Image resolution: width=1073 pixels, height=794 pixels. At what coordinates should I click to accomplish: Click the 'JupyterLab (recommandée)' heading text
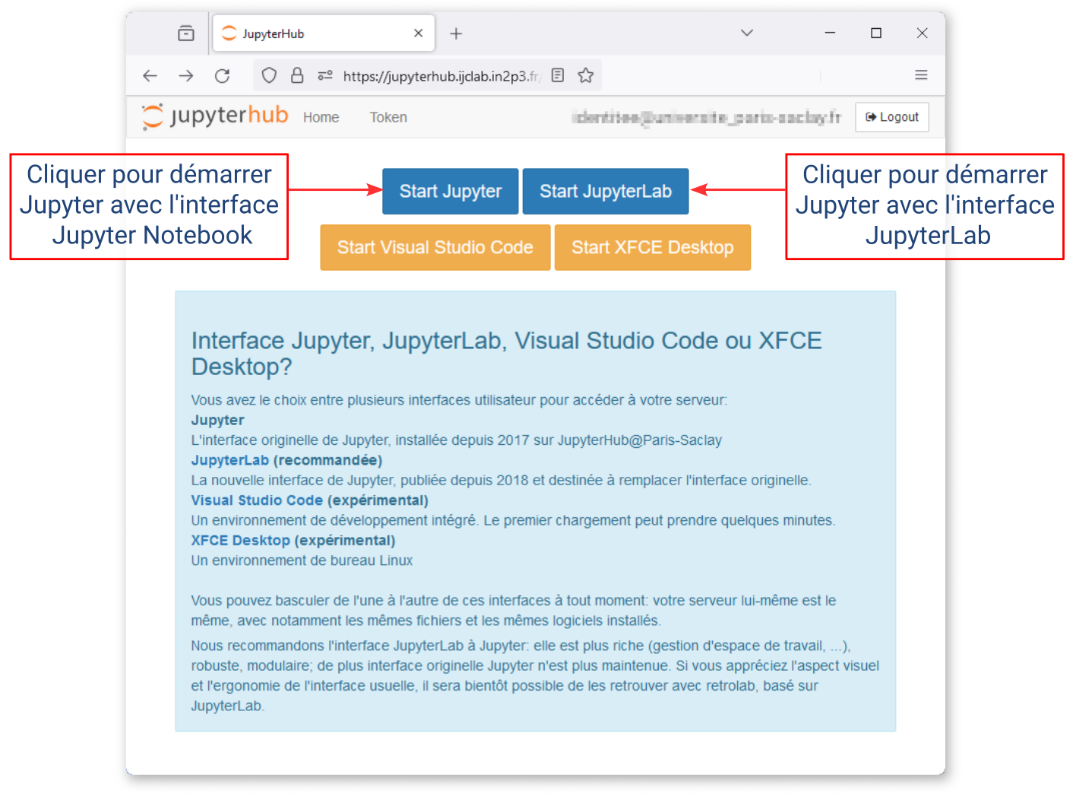286,460
